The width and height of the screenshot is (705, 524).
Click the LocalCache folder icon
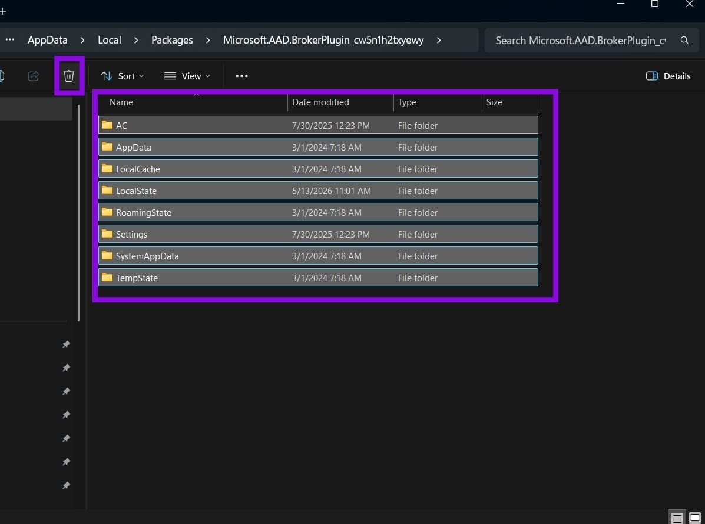pos(107,168)
